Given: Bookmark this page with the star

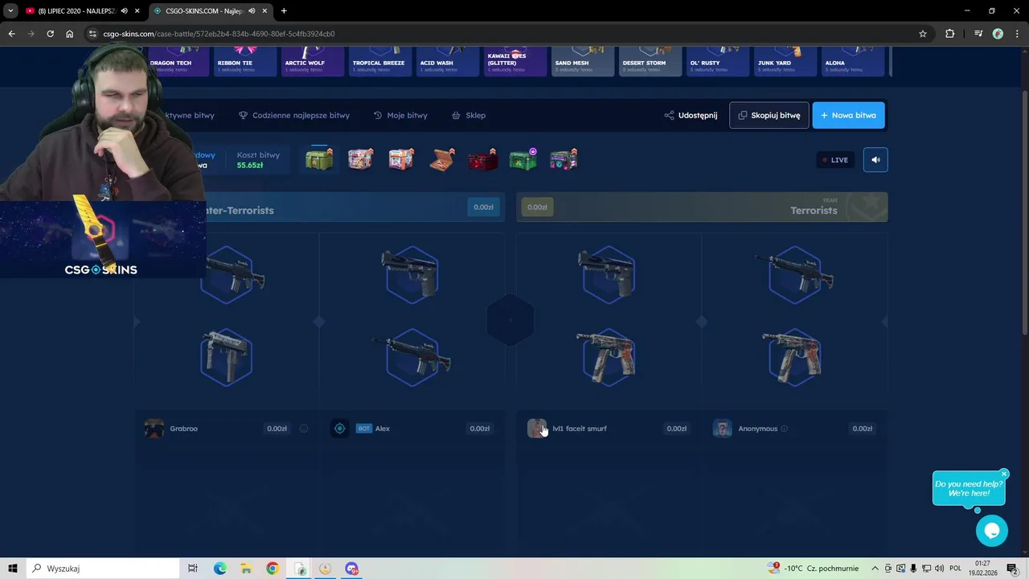Looking at the screenshot, I should pos(923,34).
